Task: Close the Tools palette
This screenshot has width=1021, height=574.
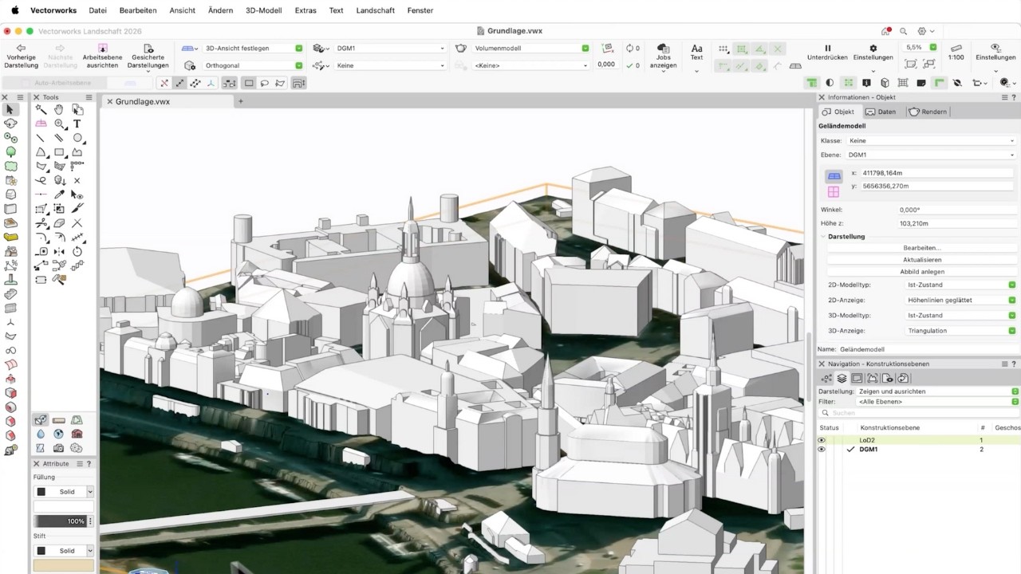Action: point(36,97)
